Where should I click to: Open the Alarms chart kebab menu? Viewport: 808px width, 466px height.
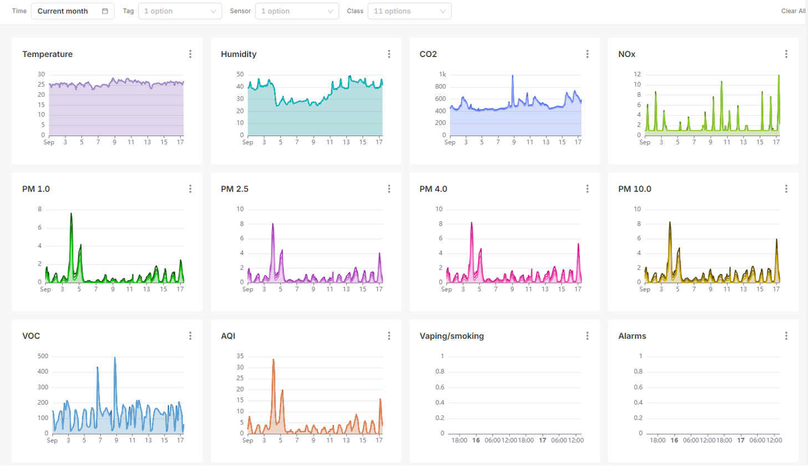tap(786, 336)
